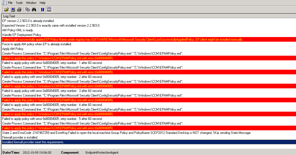Select the 'AM Policy XML is ready.' row

(149, 30)
